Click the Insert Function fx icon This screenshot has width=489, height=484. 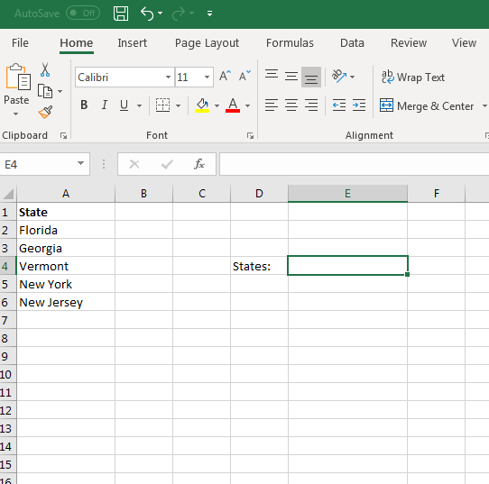point(199,163)
